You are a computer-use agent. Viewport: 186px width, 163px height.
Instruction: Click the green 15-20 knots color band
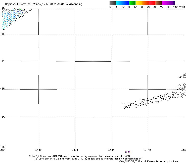(132, 3)
